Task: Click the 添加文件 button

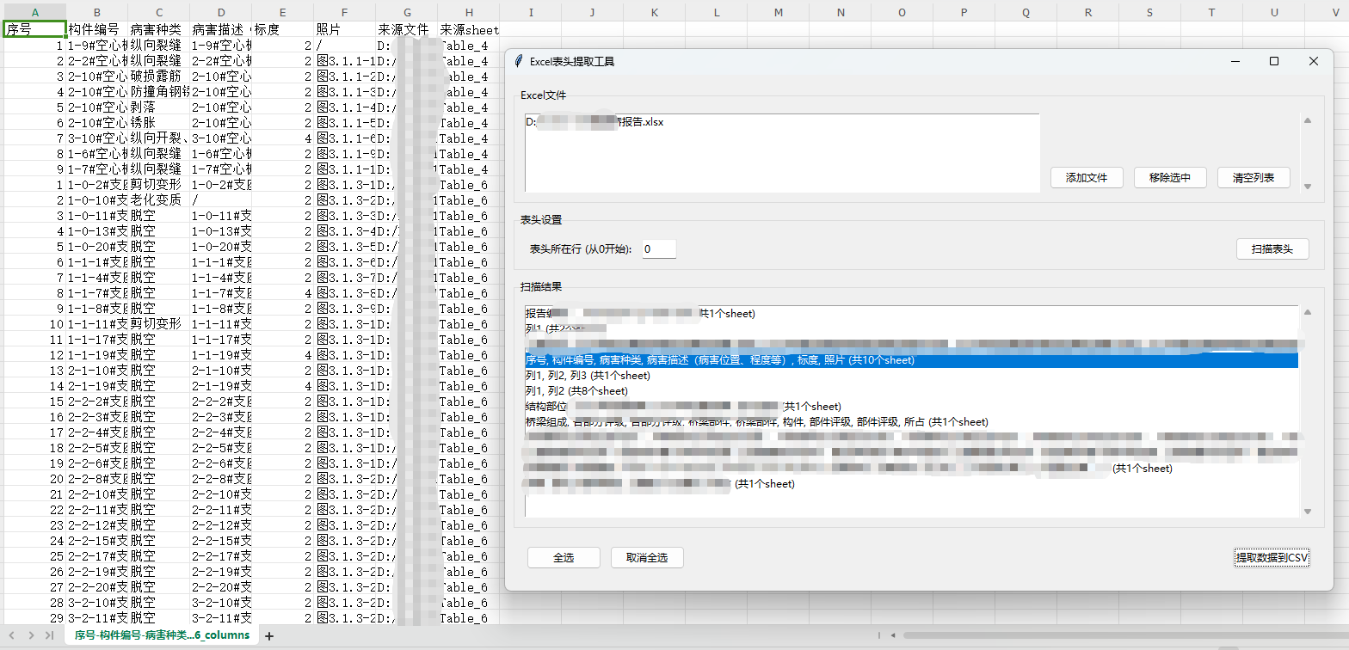Action: click(1087, 178)
